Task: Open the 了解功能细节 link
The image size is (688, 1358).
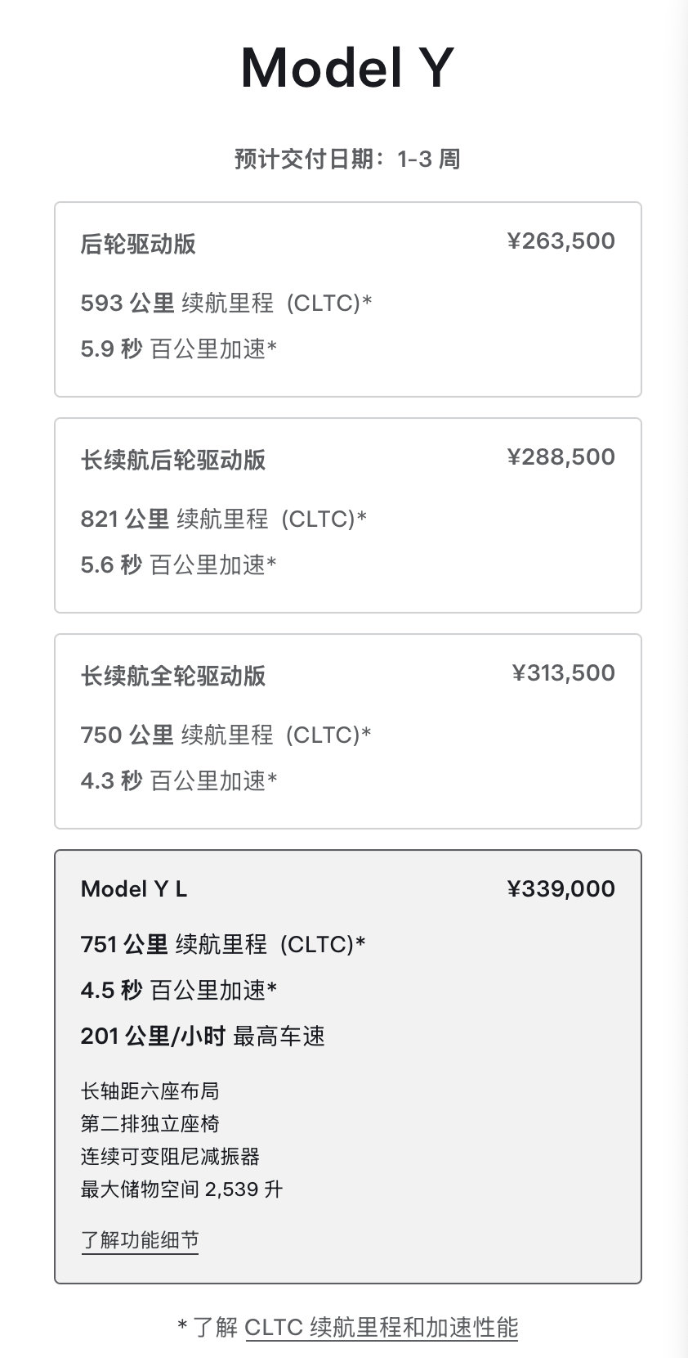Action: pos(140,1240)
